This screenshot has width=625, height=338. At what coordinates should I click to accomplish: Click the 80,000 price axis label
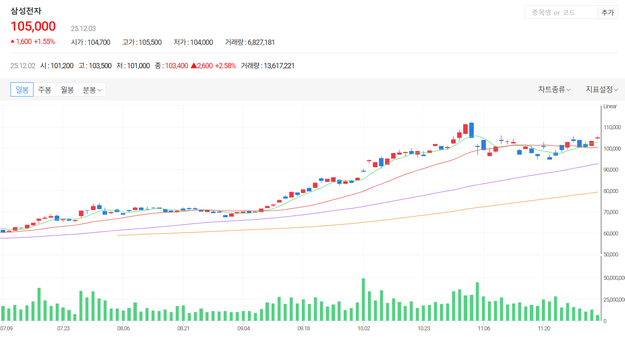610,191
